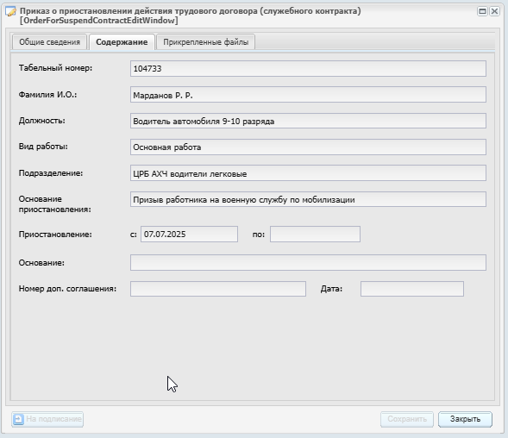This screenshot has width=508, height=438.
Task: Click the Номер доп. соглашения field
Action: click(218, 289)
